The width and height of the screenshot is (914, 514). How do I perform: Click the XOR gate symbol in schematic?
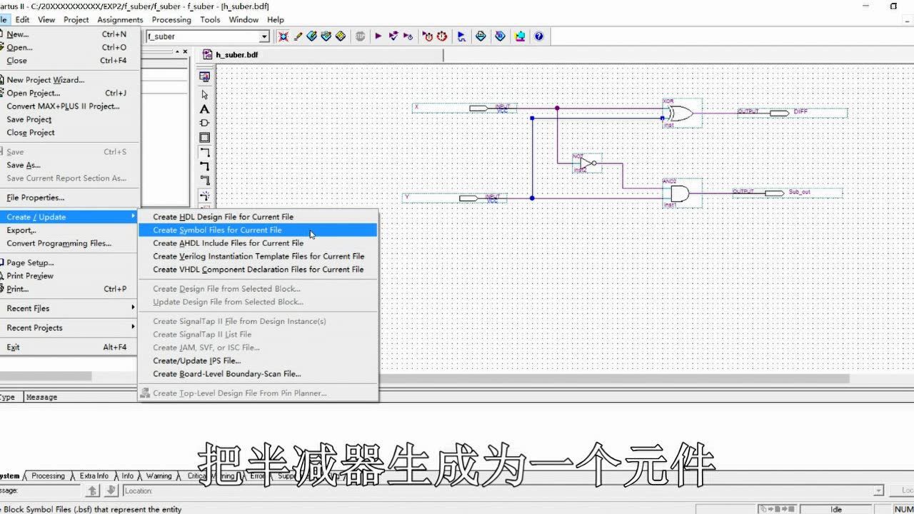pos(679,114)
